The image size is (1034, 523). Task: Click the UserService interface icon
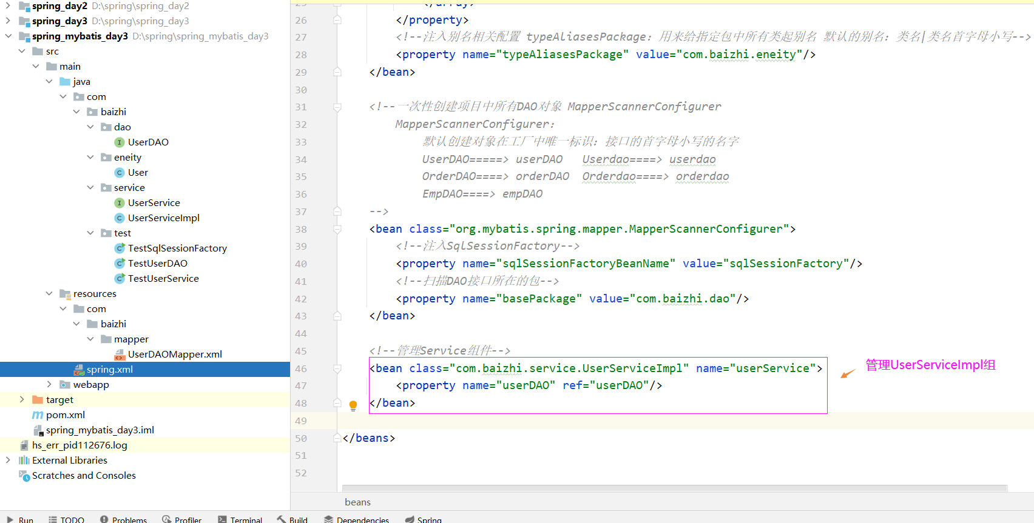coord(120,203)
